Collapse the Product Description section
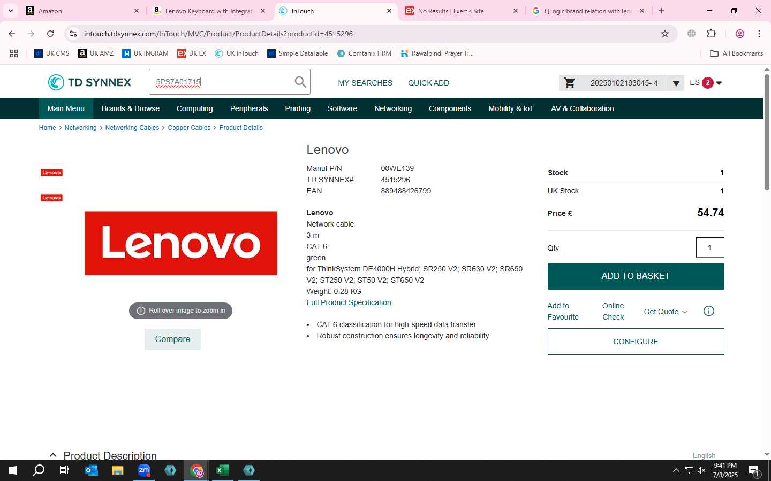771x481 pixels. [x=53, y=455]
